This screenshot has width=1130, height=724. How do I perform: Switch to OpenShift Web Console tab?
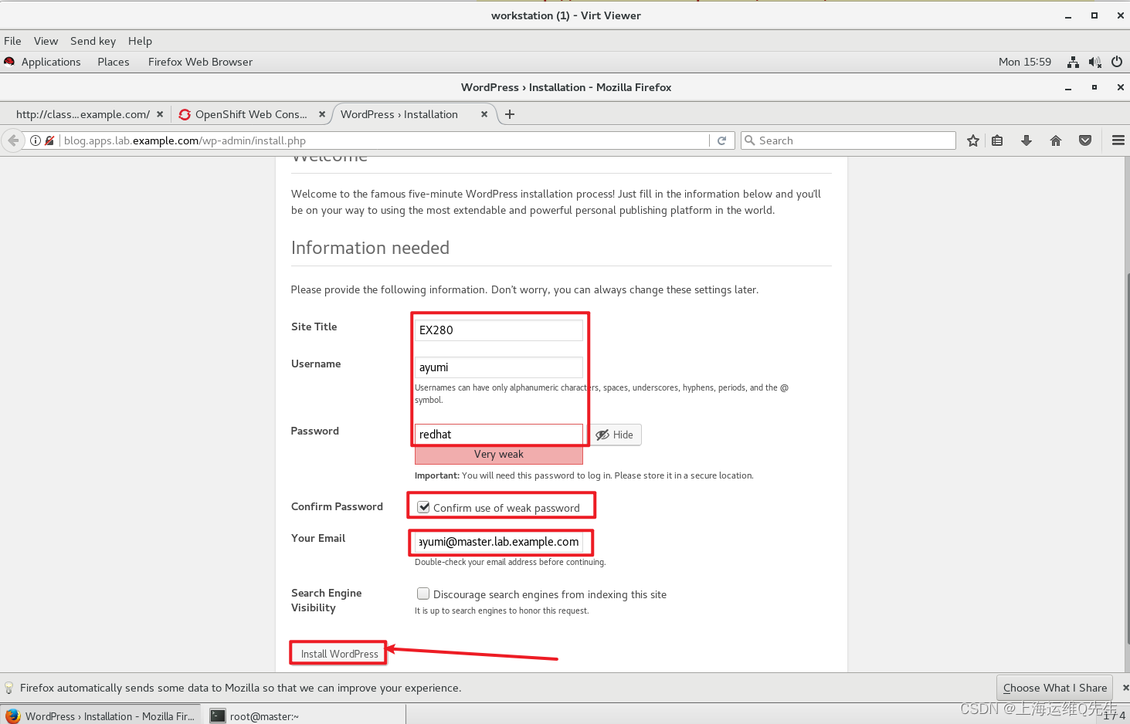[251, 114]
